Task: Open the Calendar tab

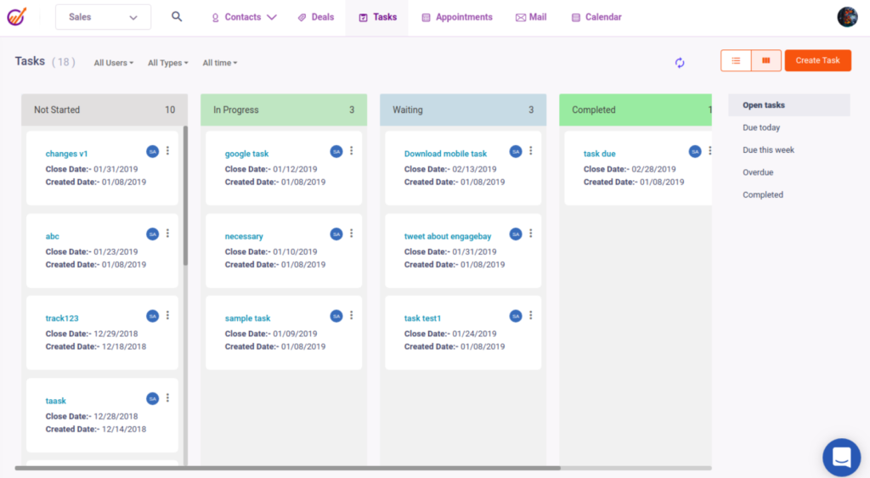Action: coord(596,17)
